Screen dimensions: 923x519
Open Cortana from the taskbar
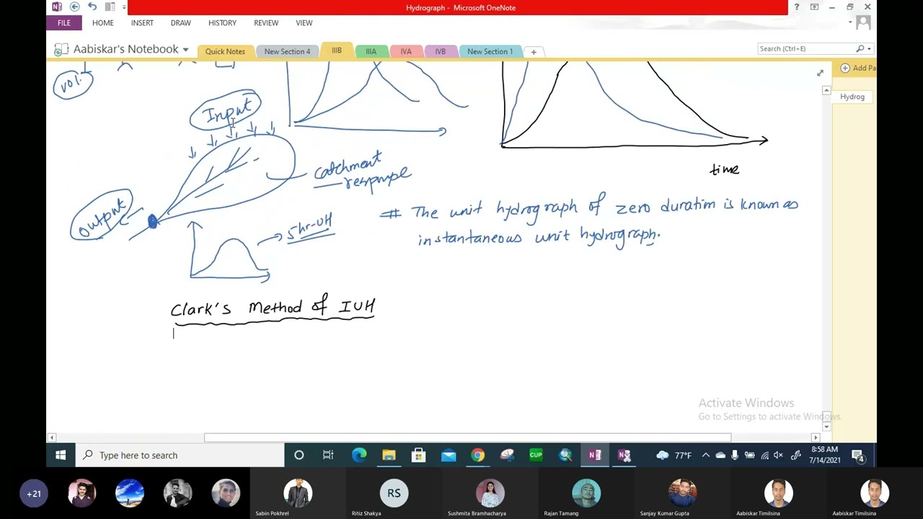click(x=299, y=455)
